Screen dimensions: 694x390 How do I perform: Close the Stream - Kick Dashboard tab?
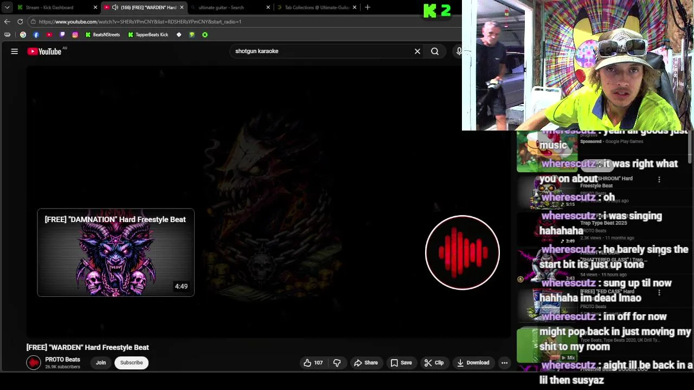coord(95,8)
